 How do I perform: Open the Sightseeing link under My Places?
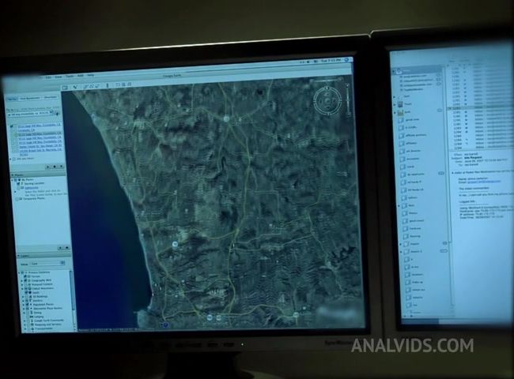(31, 188)
